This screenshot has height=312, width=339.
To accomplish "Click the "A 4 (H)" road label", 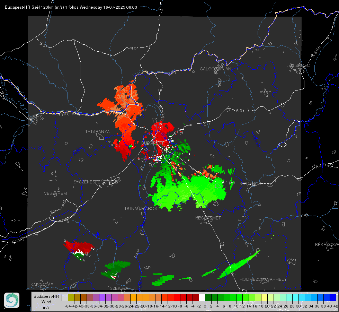I will point(228,183).
